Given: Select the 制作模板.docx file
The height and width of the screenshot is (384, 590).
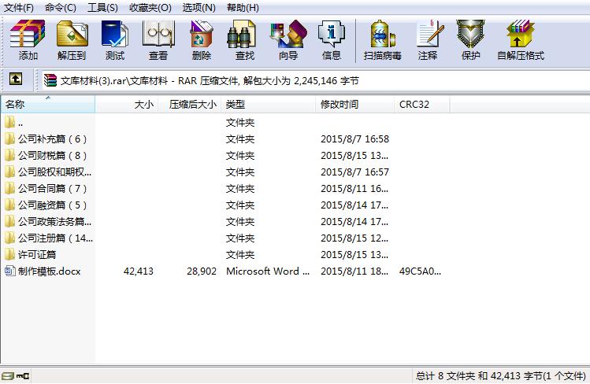Looking at the screenshot, I should [x=49, y=271].
